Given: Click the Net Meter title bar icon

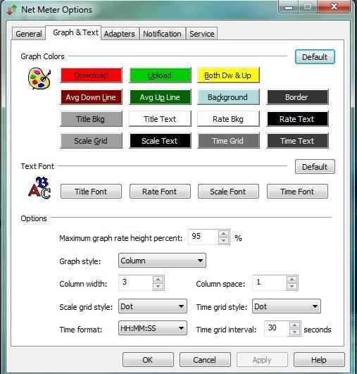Looking at the screenshot, I should [12, 10].
